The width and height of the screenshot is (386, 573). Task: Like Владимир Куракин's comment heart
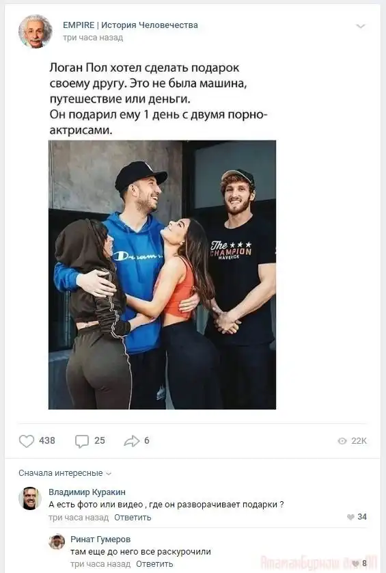350,517
